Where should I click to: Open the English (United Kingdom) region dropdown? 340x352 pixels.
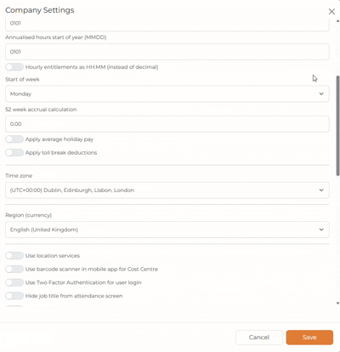167,230
